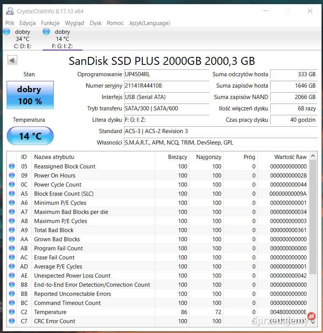This screenshot has height=333, width=323.
Task: Click status orb of Grown Bad Blocks
Action: tap(12, 239)
